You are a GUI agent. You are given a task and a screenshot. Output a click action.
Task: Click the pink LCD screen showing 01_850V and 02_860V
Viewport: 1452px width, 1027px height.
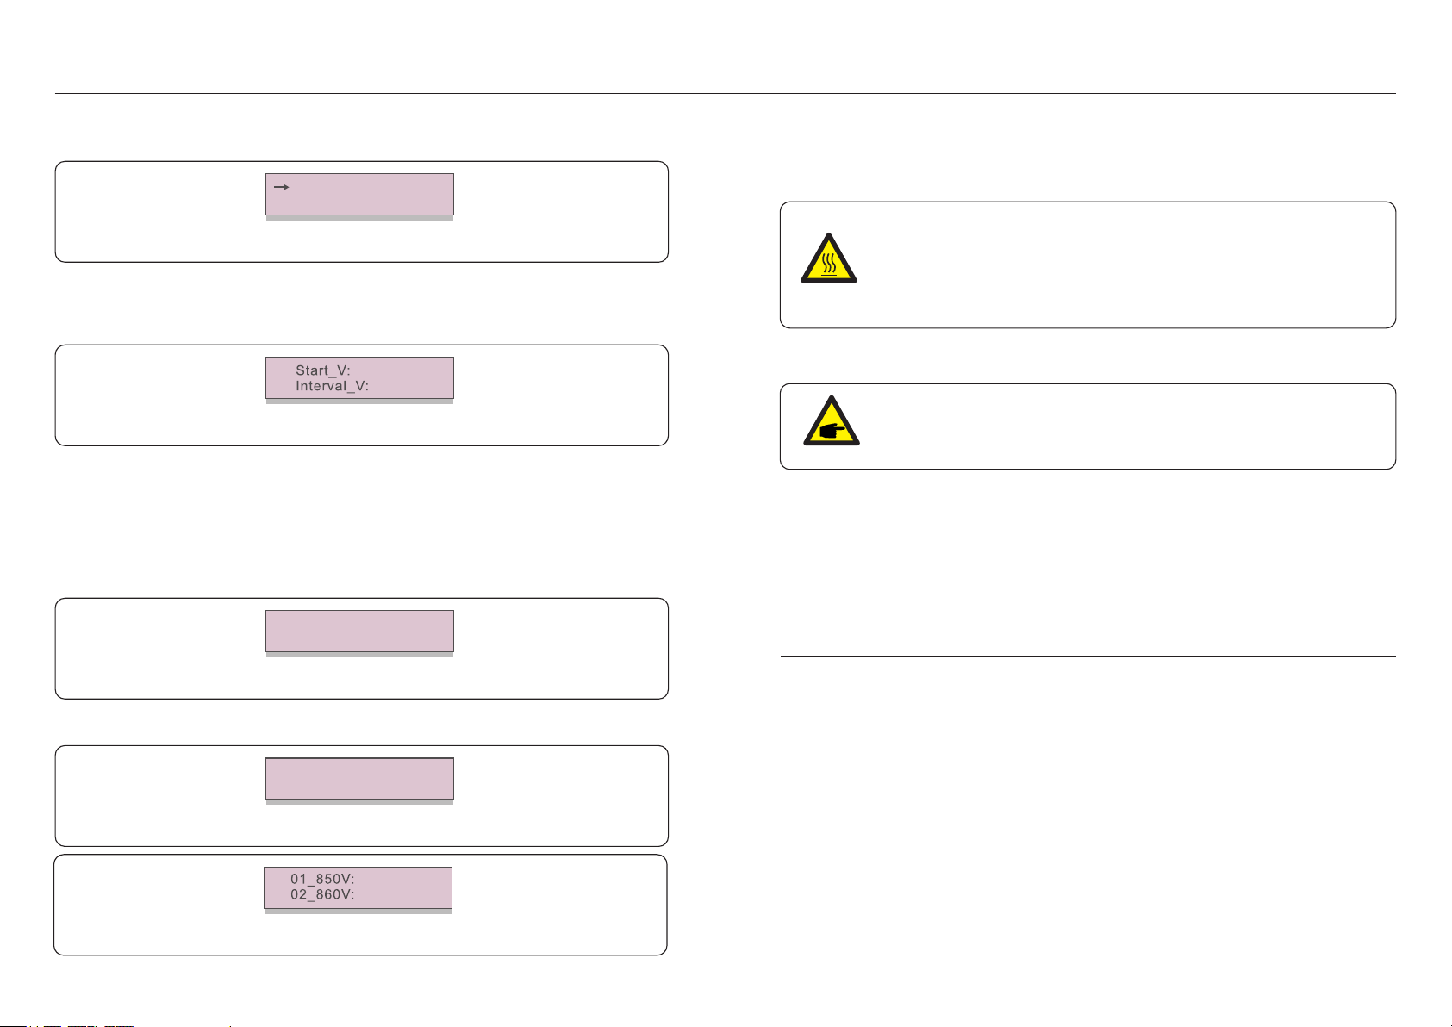pos(358,887)
